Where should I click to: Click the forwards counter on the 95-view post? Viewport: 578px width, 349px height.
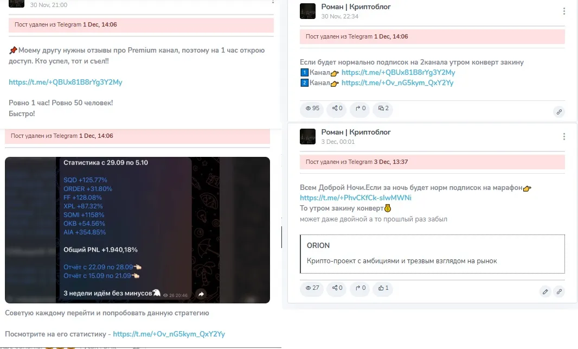click(360, 109)
